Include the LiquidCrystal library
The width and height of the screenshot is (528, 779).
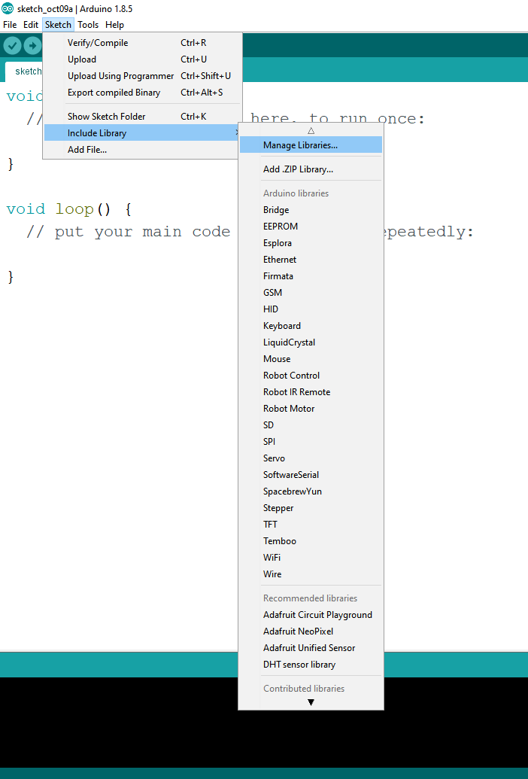tap(289, 342)
